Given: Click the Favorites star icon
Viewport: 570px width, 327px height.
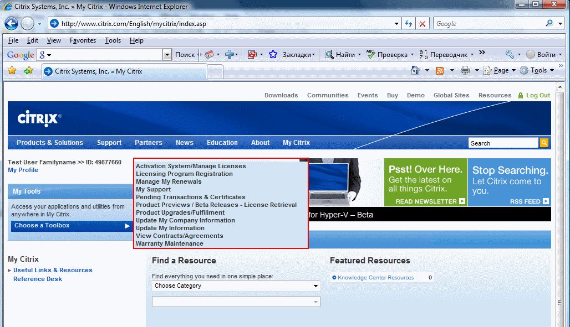Looking at the screenshot, I should coord(12,71).
